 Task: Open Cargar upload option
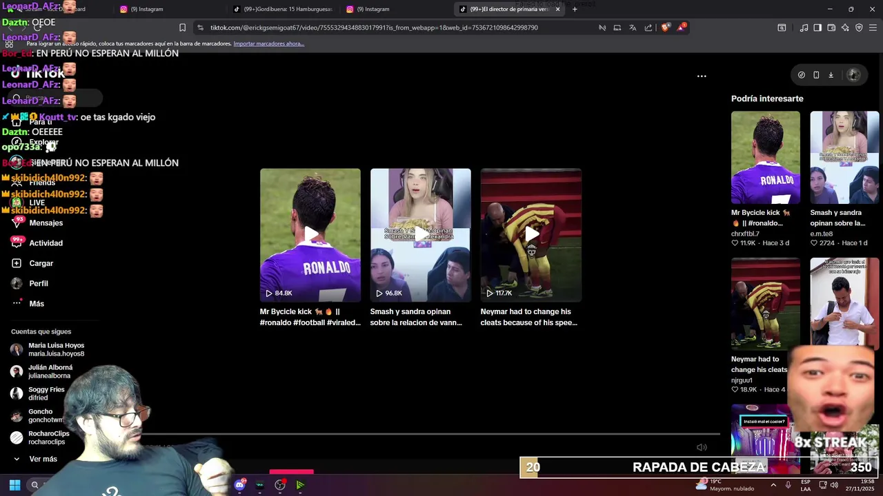pyautogui.click(x=41, y=263)
